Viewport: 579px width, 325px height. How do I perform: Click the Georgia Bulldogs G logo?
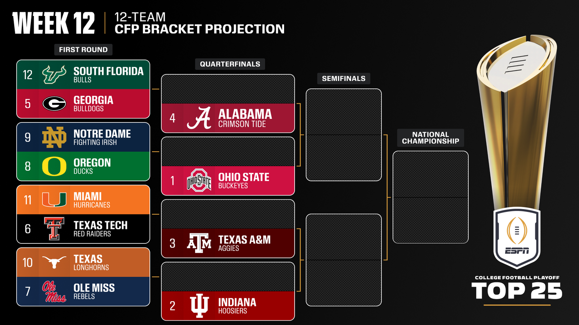54,104
